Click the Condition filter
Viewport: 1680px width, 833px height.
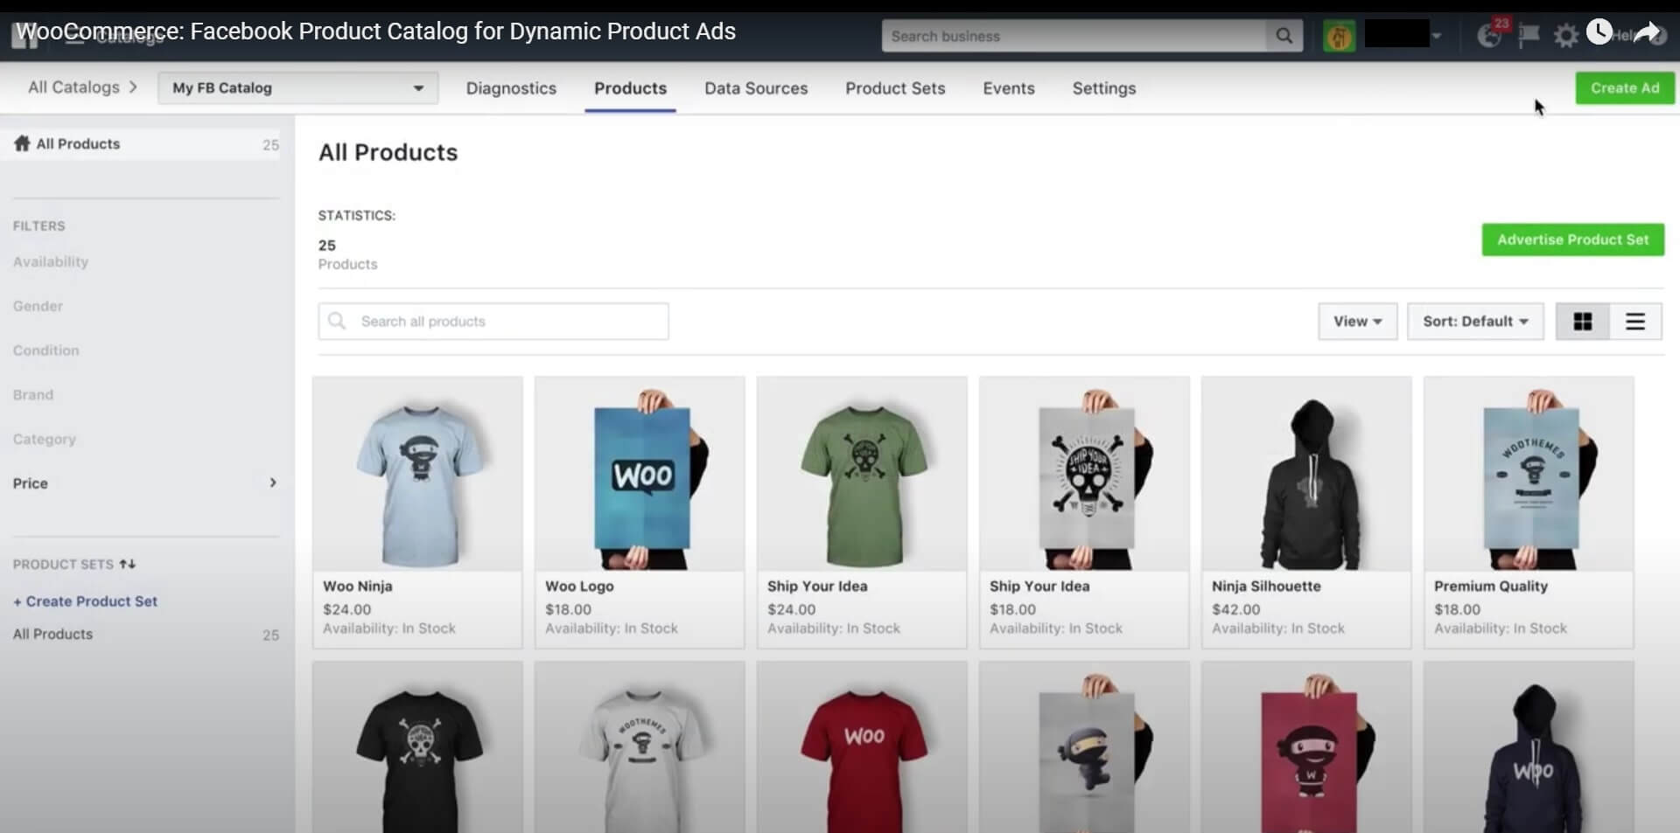coord(45,351)
